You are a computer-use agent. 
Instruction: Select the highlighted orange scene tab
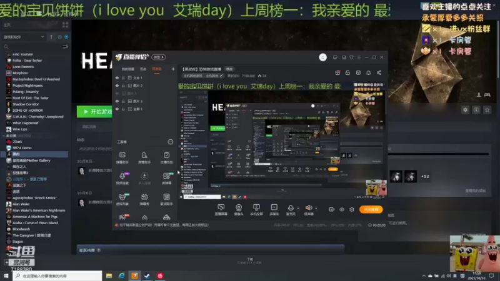[157, 69]
